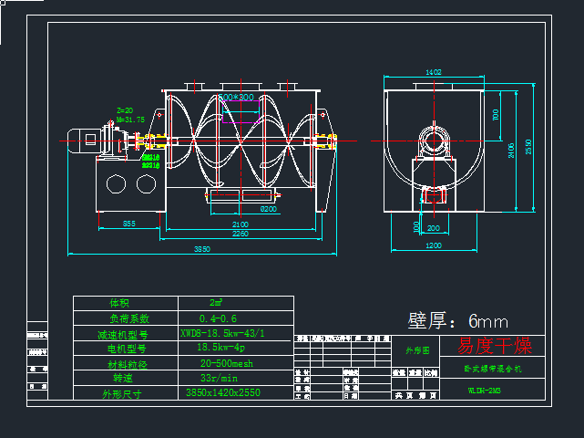Click the Ø200 outlet diameter label

(x=269, y=209)
